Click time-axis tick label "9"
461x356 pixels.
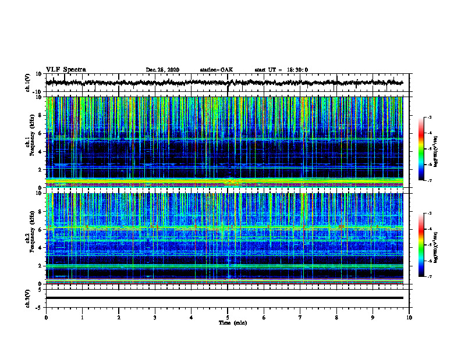tap(373, 318)
